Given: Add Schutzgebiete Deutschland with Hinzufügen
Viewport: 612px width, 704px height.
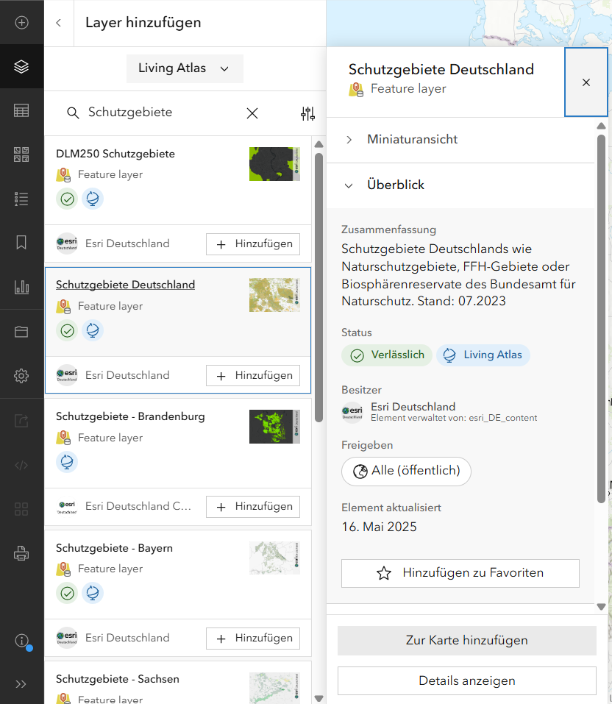Looking at the screenshot, I should click(253, 375).
